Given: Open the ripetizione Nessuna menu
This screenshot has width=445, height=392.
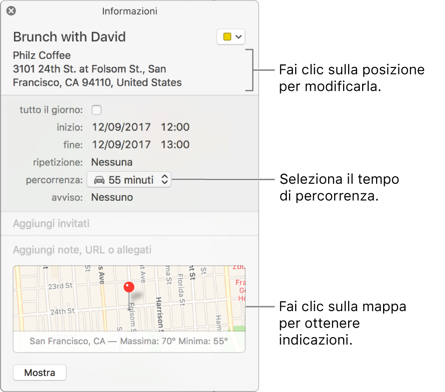Looking at the screenshot, I should 112,162.
